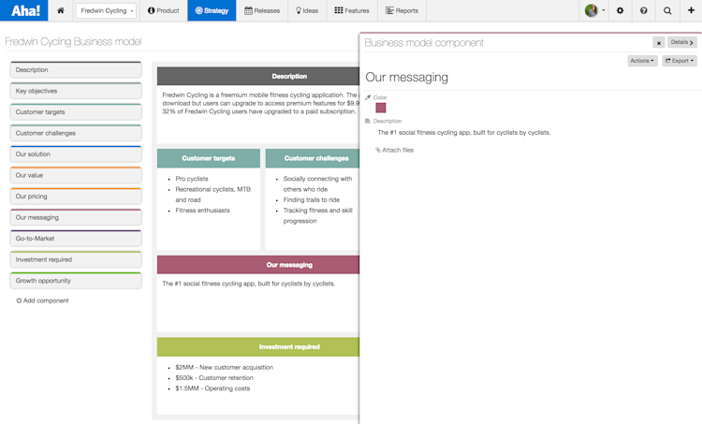Click '$2MM - New customer acquisition' text
This screenshot has width=702, height=424.
pos(224,367)
